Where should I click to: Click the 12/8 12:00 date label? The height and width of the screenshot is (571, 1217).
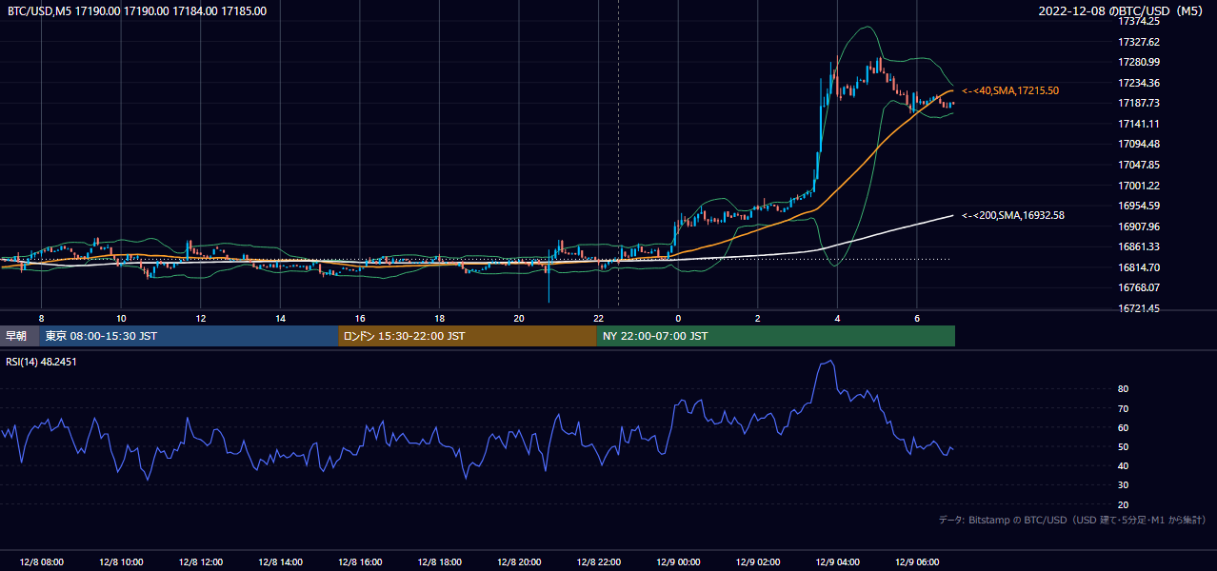point(200,562)
